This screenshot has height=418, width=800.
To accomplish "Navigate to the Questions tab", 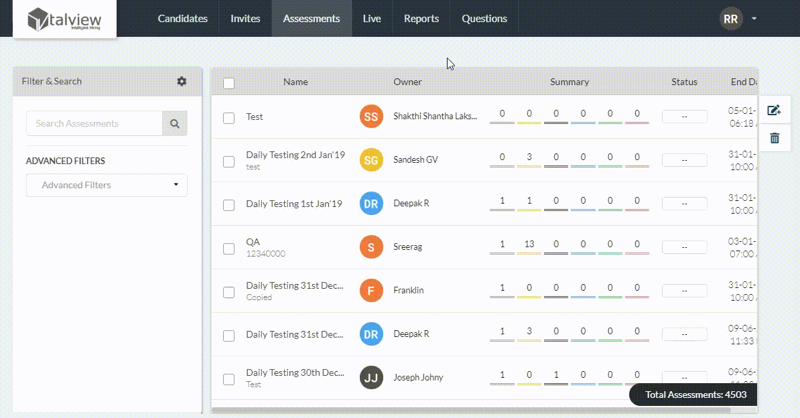I will [484, 18].
